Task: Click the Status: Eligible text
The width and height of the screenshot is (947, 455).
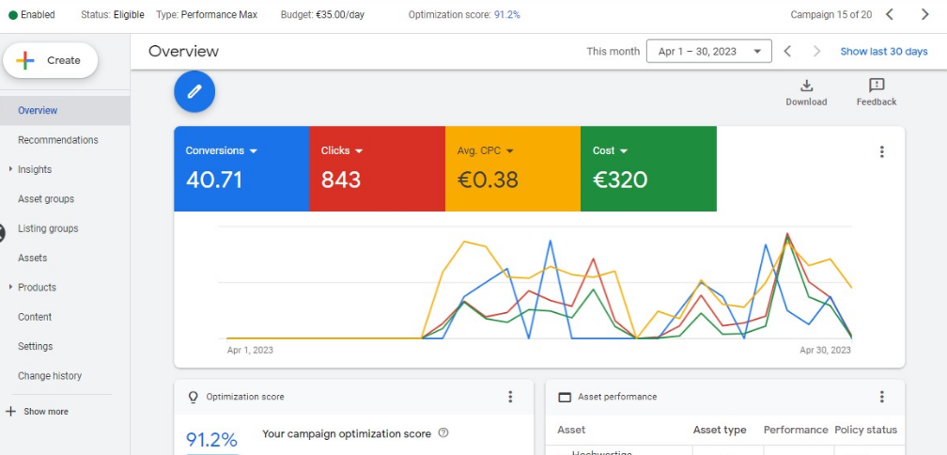Action: click(x=113, y=15)
